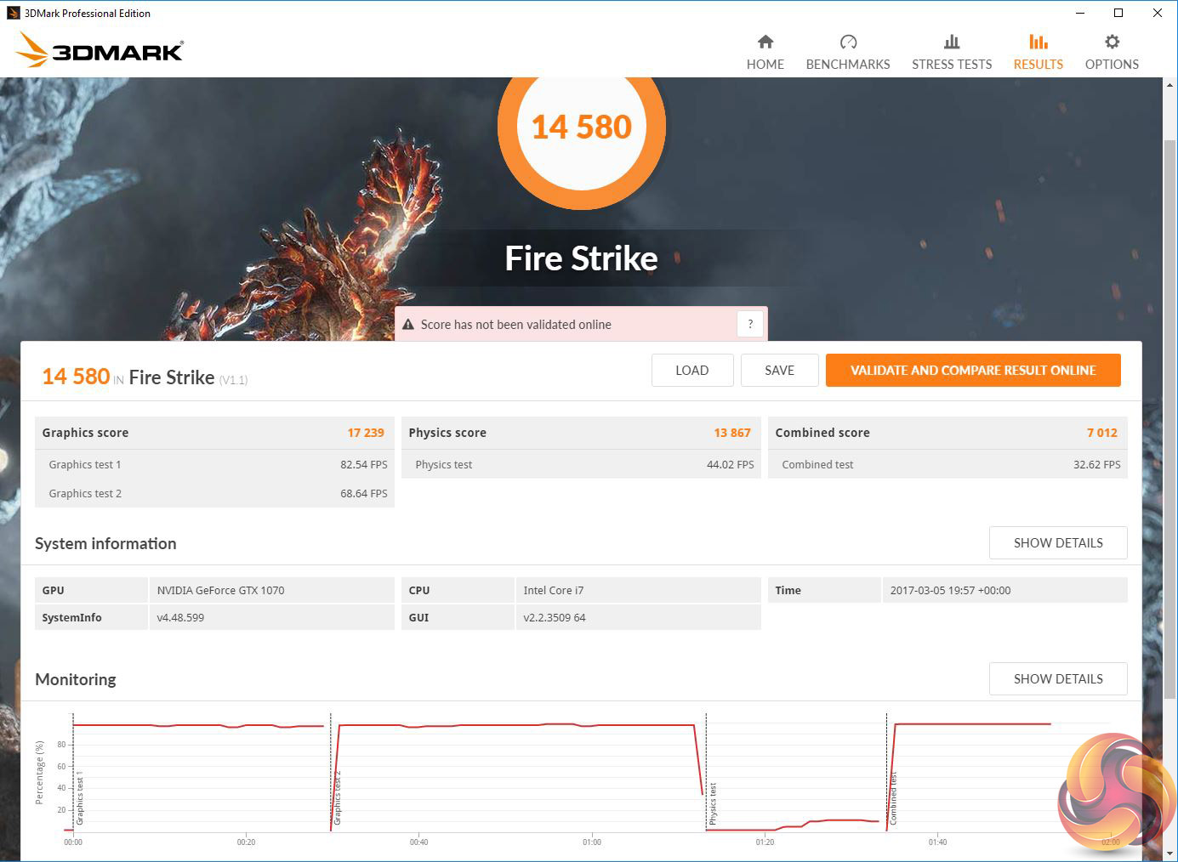Viewport: 1178px width, 862px height.
Task: Click the 00:20 time axis label
Action: [246, 842]
